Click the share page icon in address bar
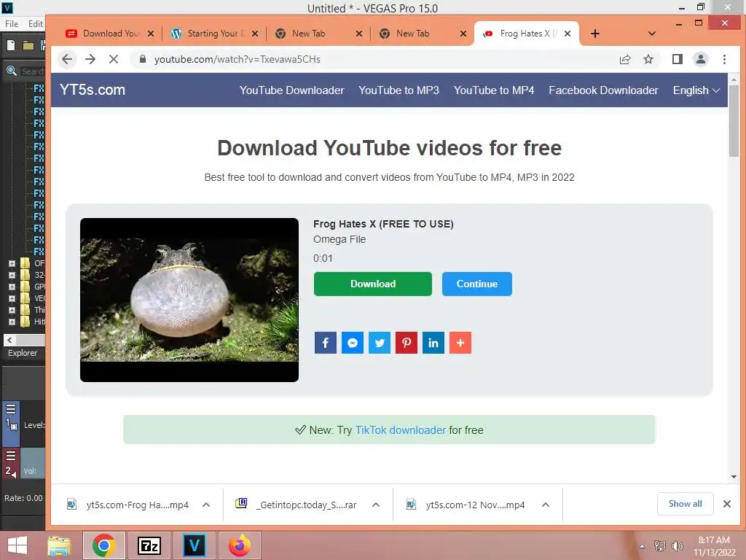746x560 pixels. (x=624, y=59)
